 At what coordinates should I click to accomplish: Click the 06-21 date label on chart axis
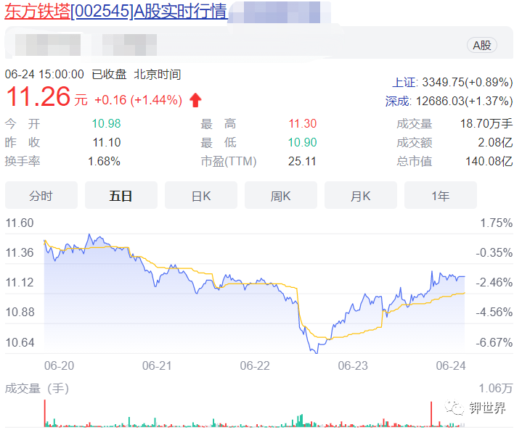pyautogui.click(x=157, y=365)
